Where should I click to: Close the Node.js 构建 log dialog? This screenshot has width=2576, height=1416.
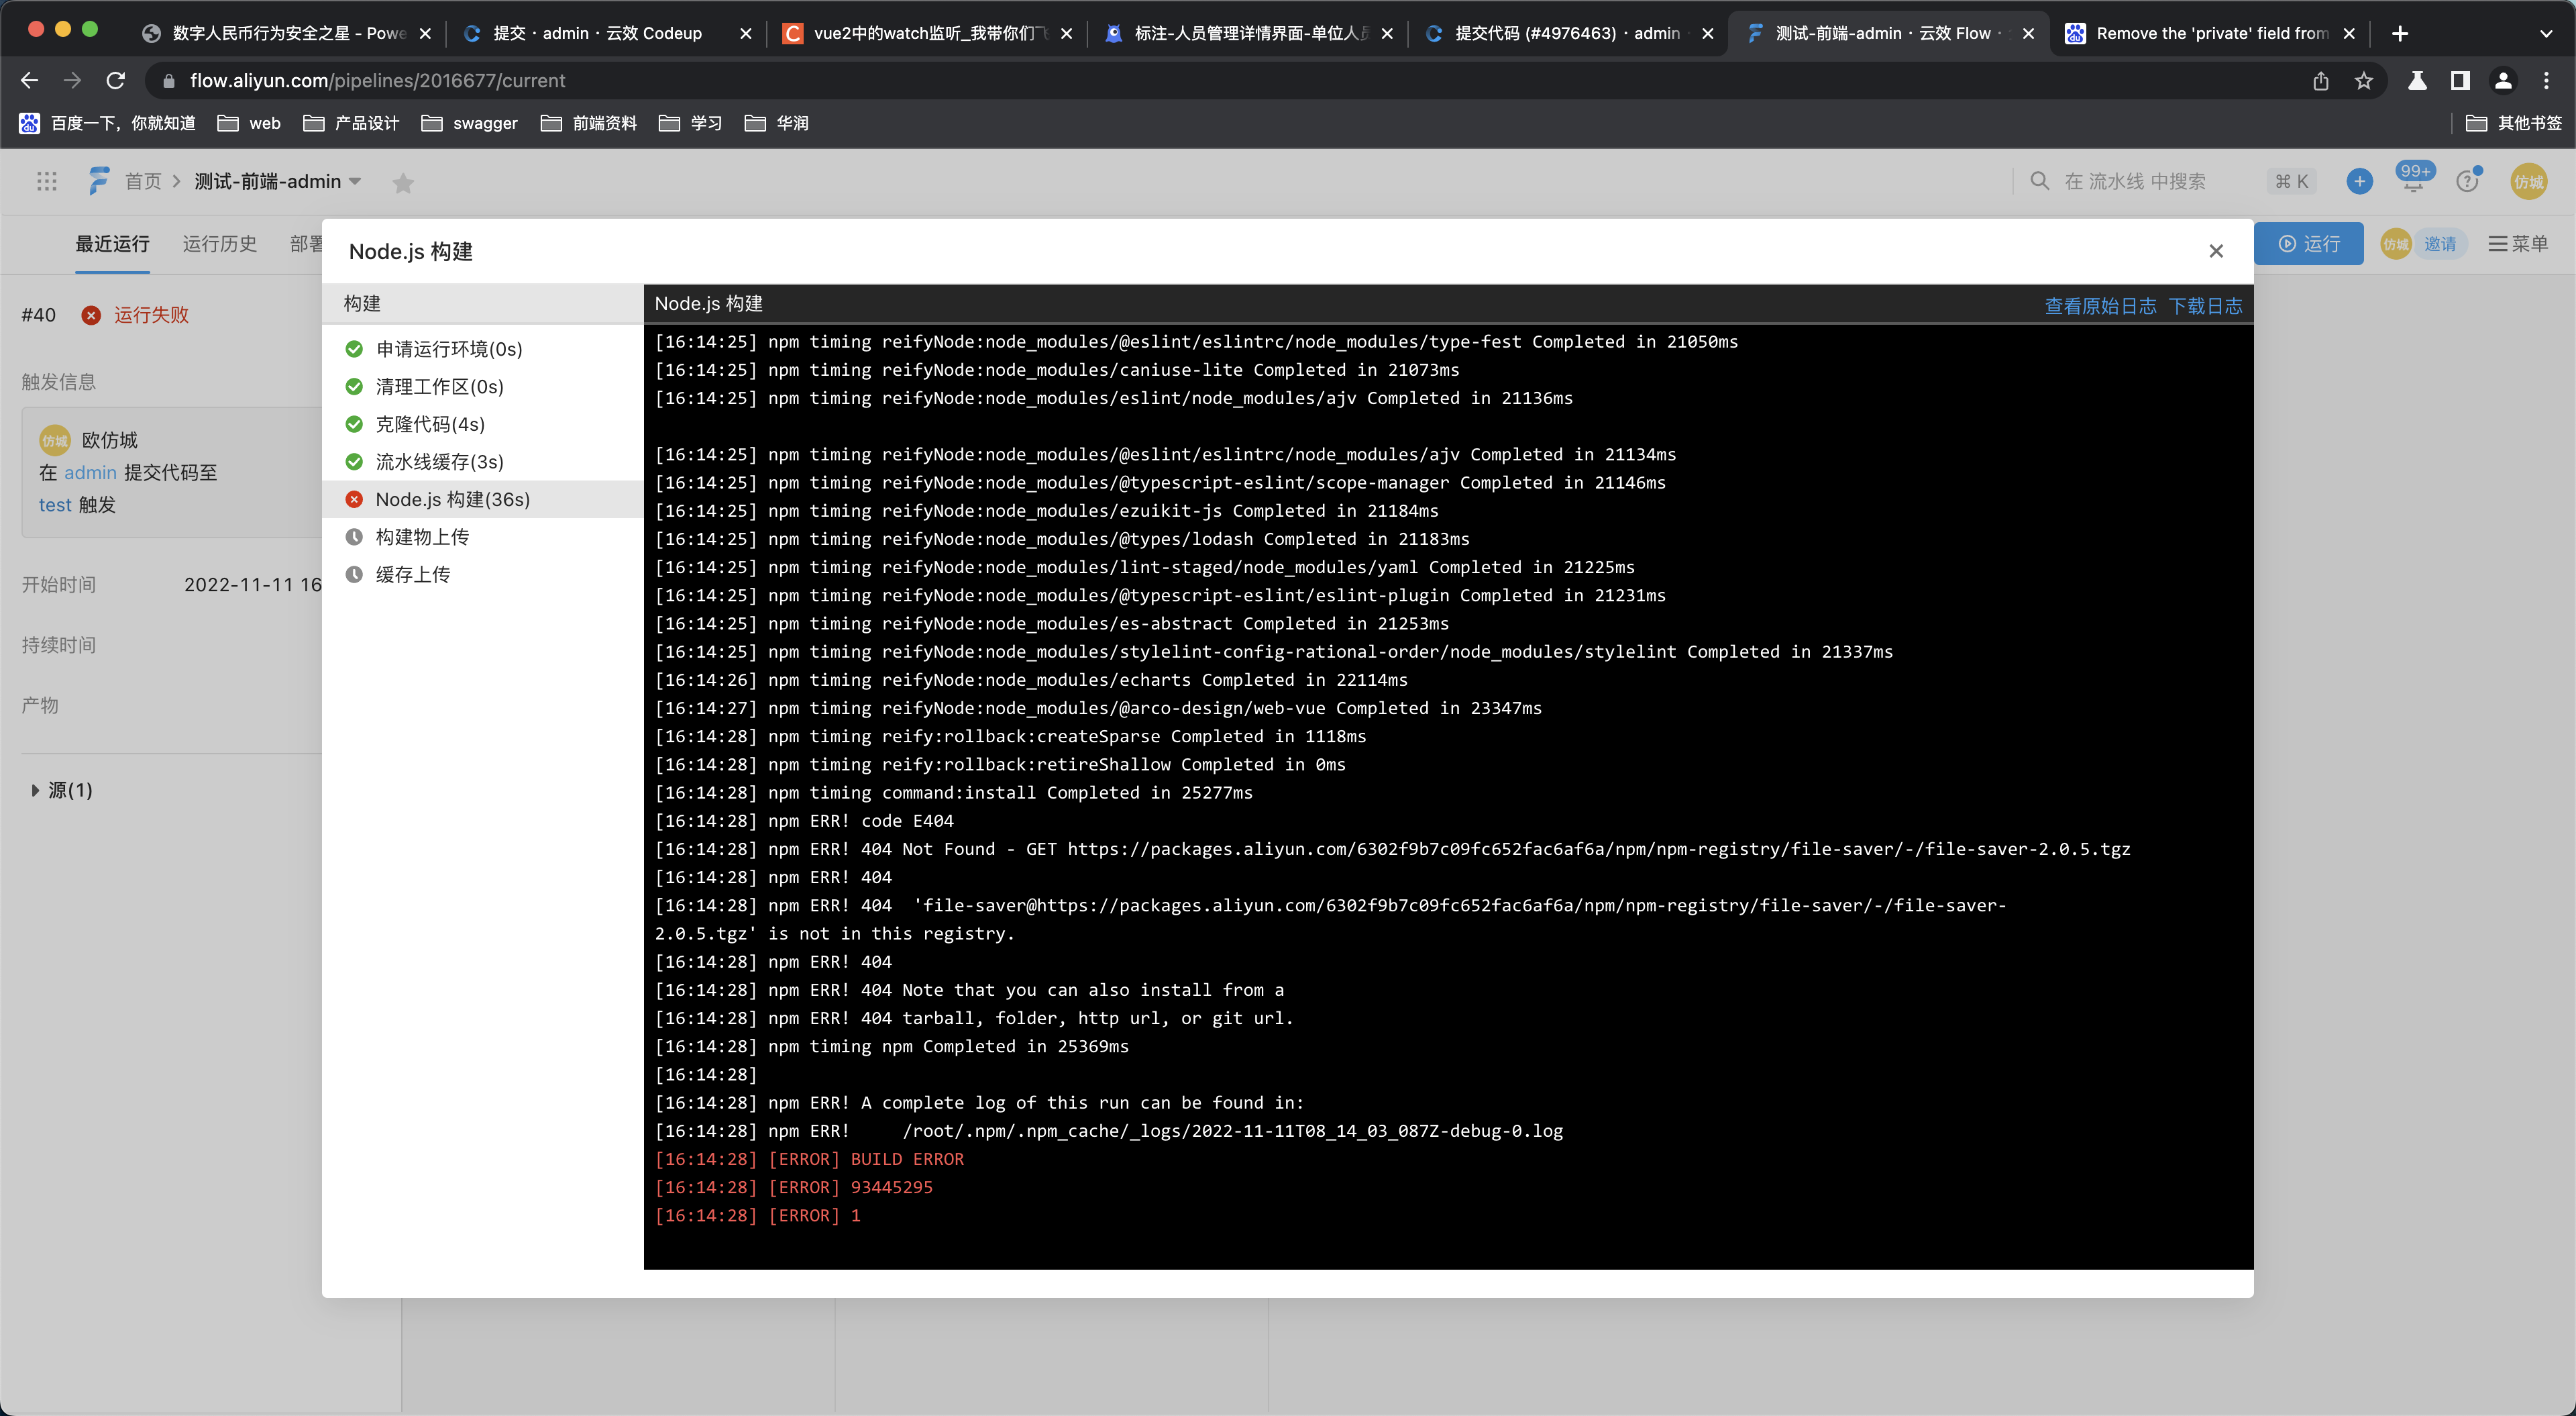pyautogui.click(x=2215, y=251)
